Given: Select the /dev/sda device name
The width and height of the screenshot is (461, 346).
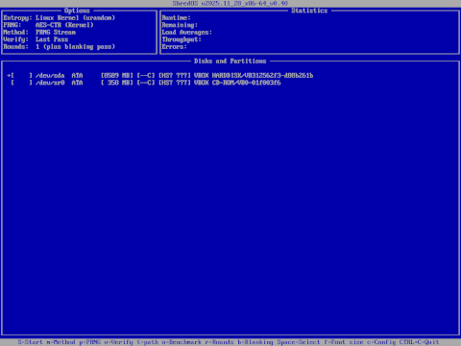Looking at the screenshot, I should pos(50,76).
